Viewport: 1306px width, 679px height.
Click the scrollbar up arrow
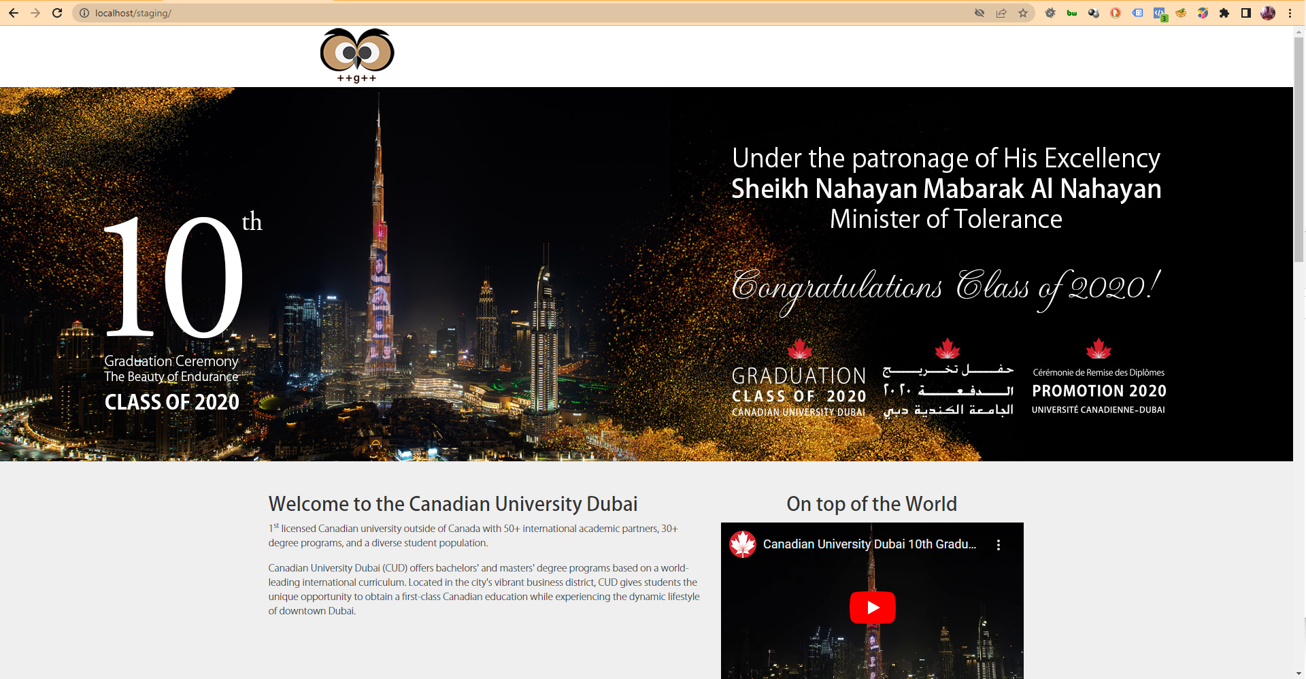(x=1299, y=31)
